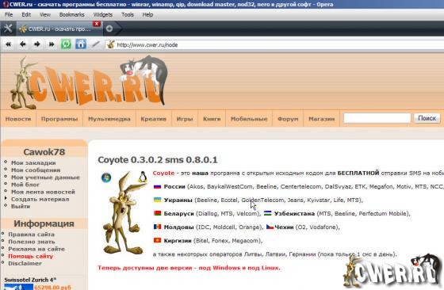Go forward with the Forward arrow
This screenshot has width=444, height=290.
37,44
